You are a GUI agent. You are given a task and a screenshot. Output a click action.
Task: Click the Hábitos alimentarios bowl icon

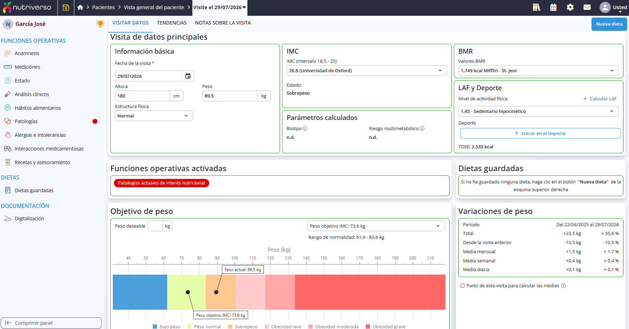point(8,108)
